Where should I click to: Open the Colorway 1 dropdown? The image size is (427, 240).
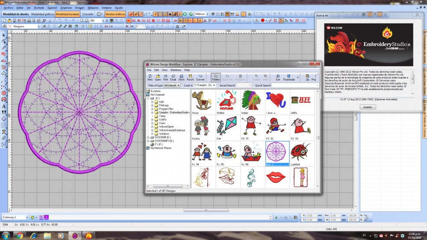(27, 217)
